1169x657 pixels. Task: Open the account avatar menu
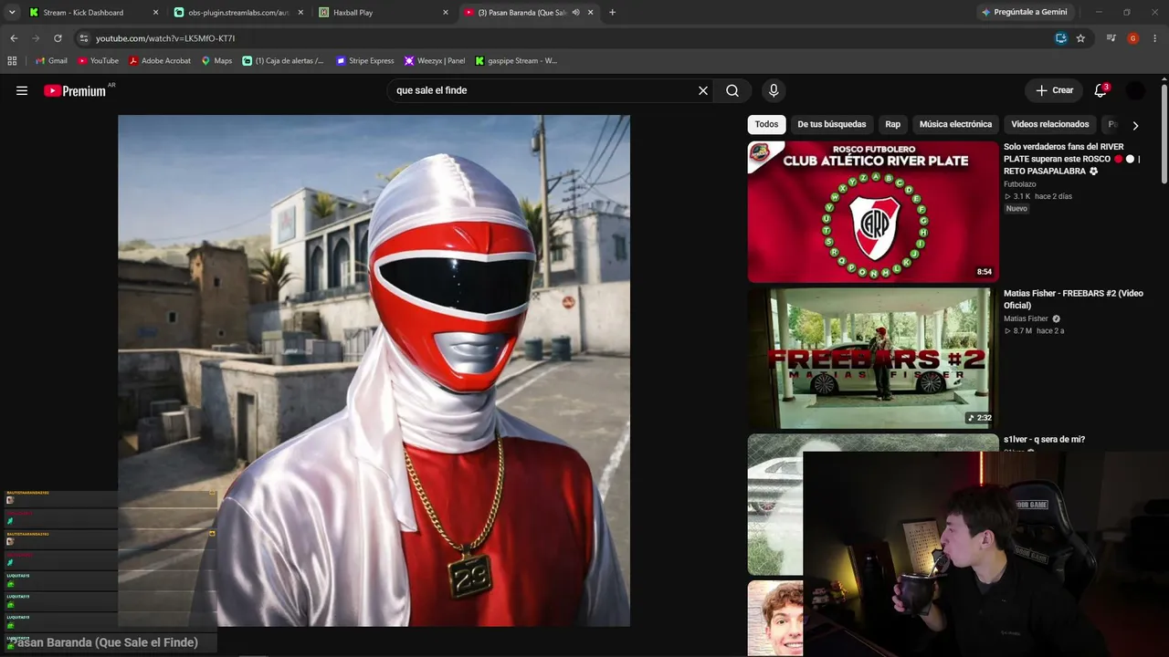click(x=1135, y=90)
